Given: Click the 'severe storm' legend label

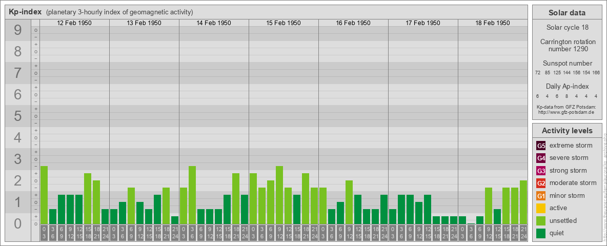Looking at the screenshot, I should coord(569,158).
